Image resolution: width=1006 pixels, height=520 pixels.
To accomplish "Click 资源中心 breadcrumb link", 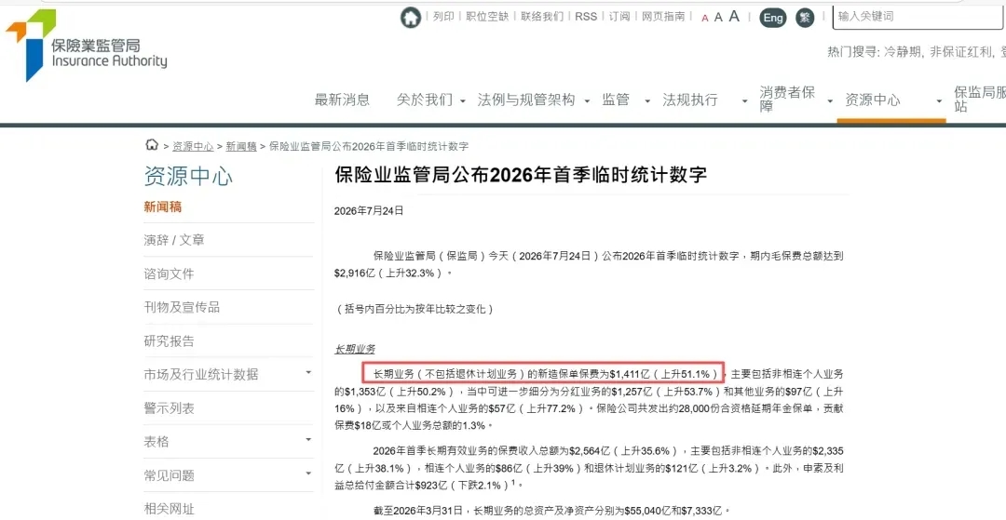I will click(x=193, y=146).
